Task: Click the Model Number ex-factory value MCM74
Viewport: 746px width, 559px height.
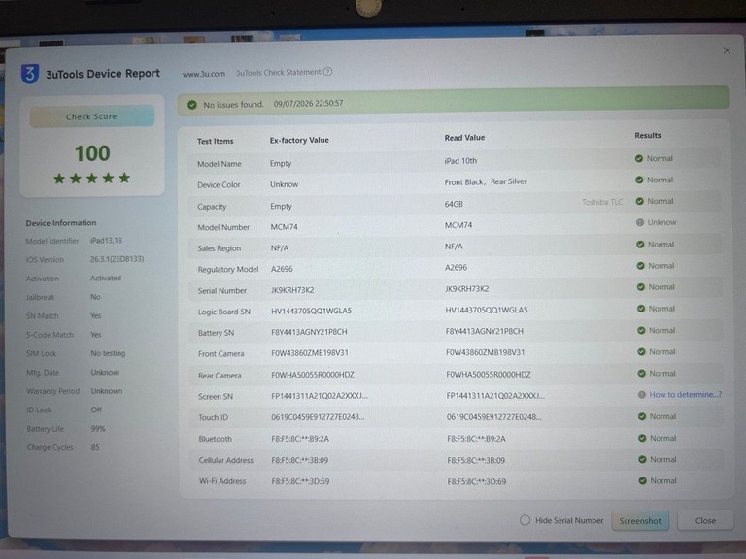Action: [284, 227]
